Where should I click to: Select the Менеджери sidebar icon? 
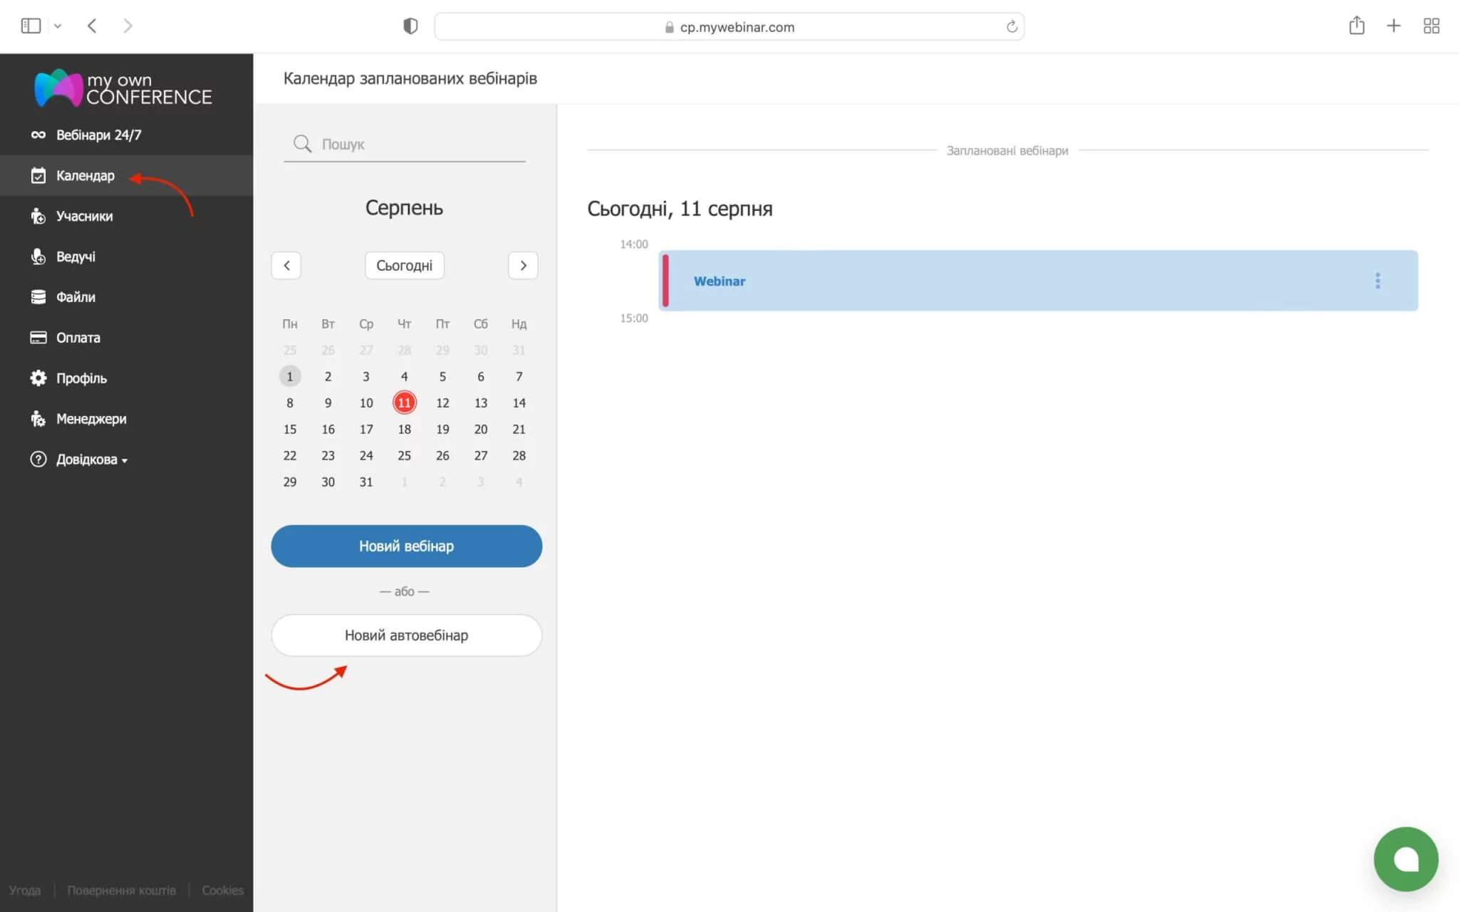pyautogui.click(x=38, y=419)
